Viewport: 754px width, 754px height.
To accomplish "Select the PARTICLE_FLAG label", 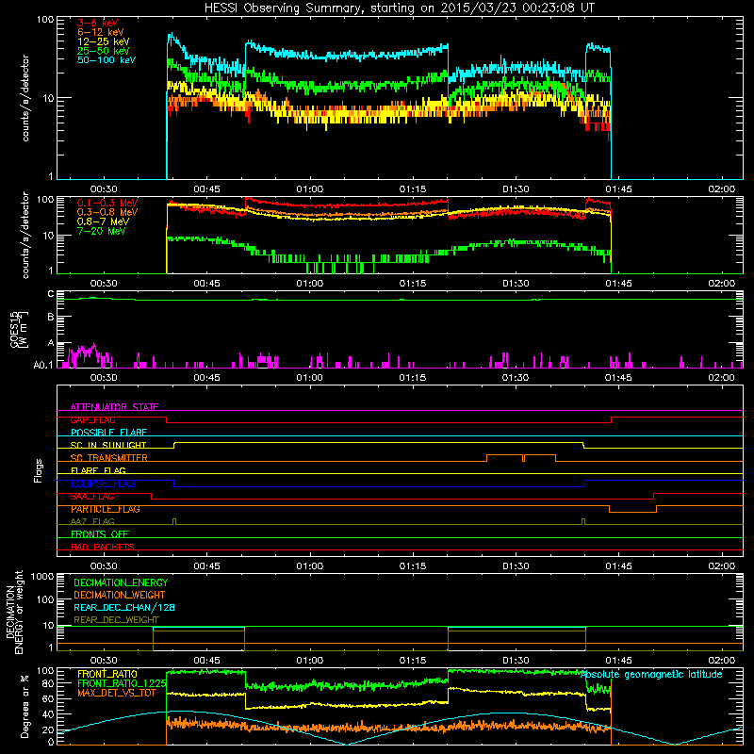I will click(x=106, y=509).
